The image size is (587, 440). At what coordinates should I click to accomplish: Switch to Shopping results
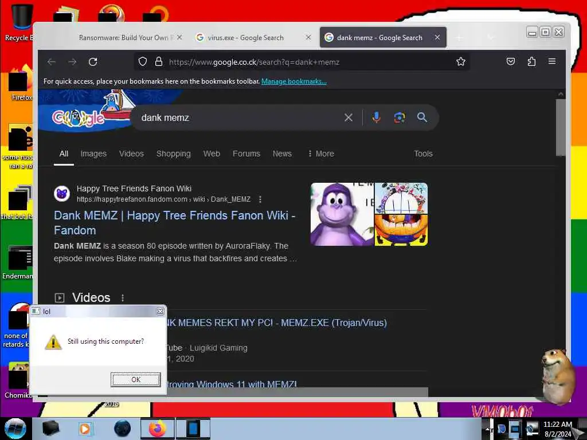173,154
